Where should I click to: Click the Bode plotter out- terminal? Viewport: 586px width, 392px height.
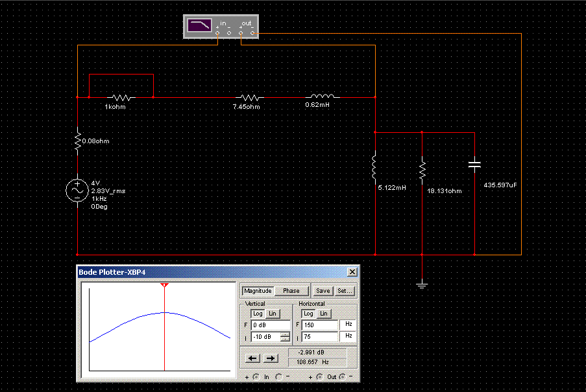(252, 33)
